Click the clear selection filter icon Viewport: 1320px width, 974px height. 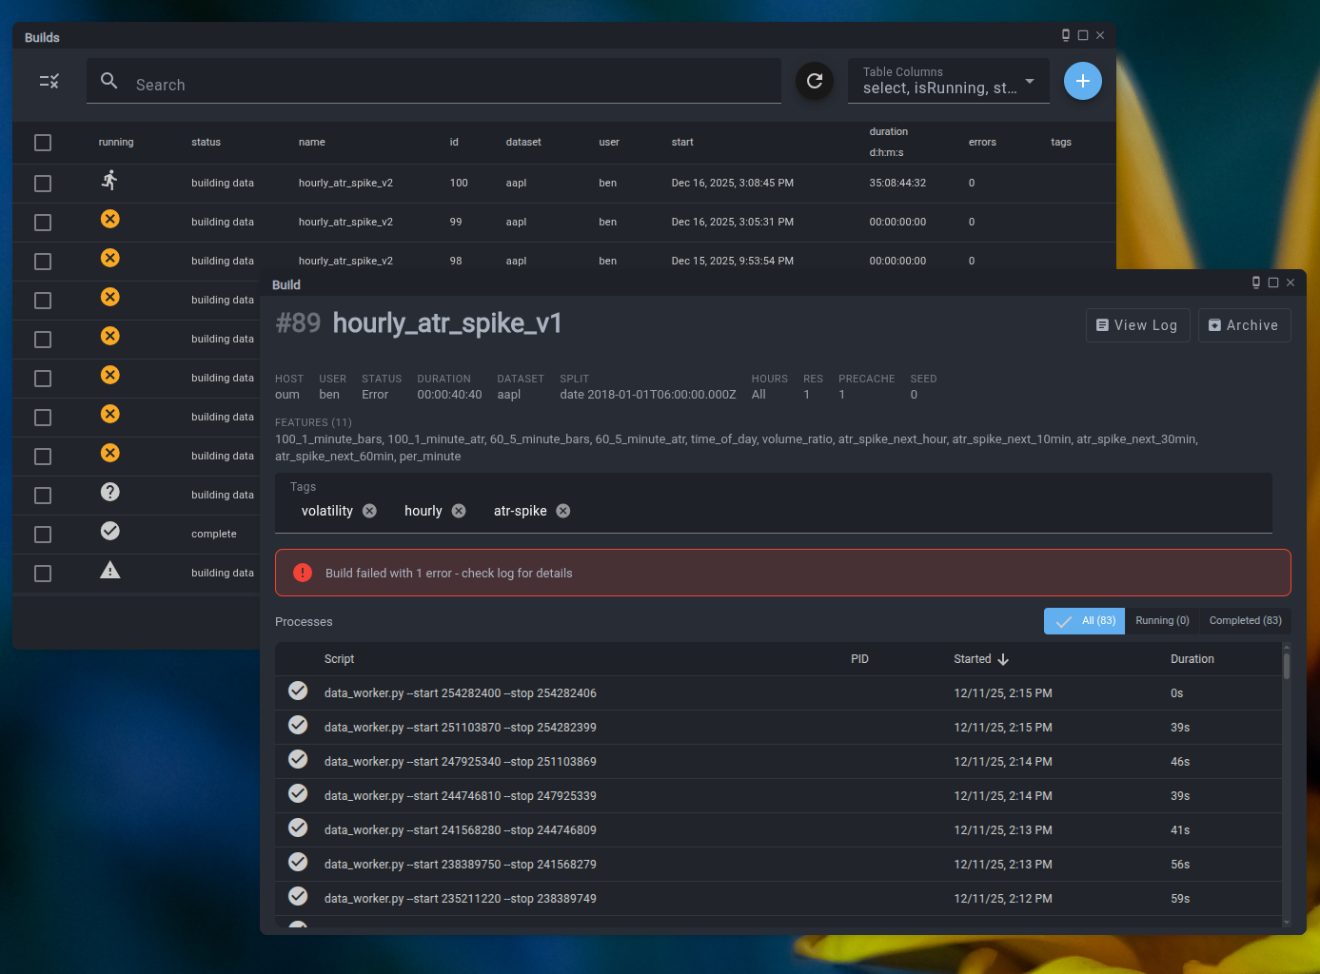coord(49,81)
